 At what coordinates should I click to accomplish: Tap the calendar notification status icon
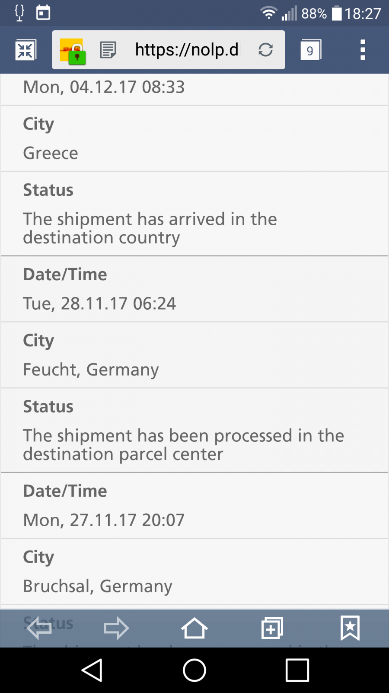click(x=43, y=13)
